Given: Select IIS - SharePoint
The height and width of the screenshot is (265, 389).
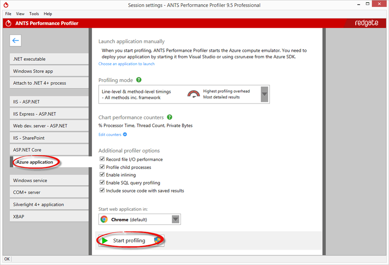Looking at the screenshot, I should pos(49,138).
